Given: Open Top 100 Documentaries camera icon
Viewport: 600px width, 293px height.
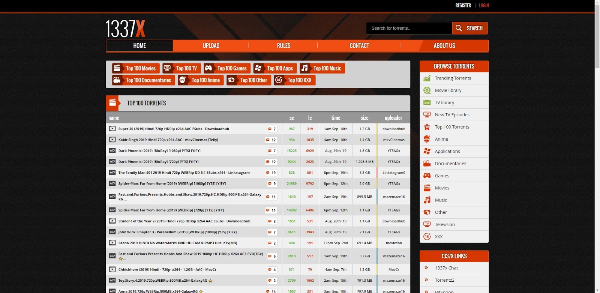Looking at the screenshot, I should pyautogui.click(x=117, y=80).
